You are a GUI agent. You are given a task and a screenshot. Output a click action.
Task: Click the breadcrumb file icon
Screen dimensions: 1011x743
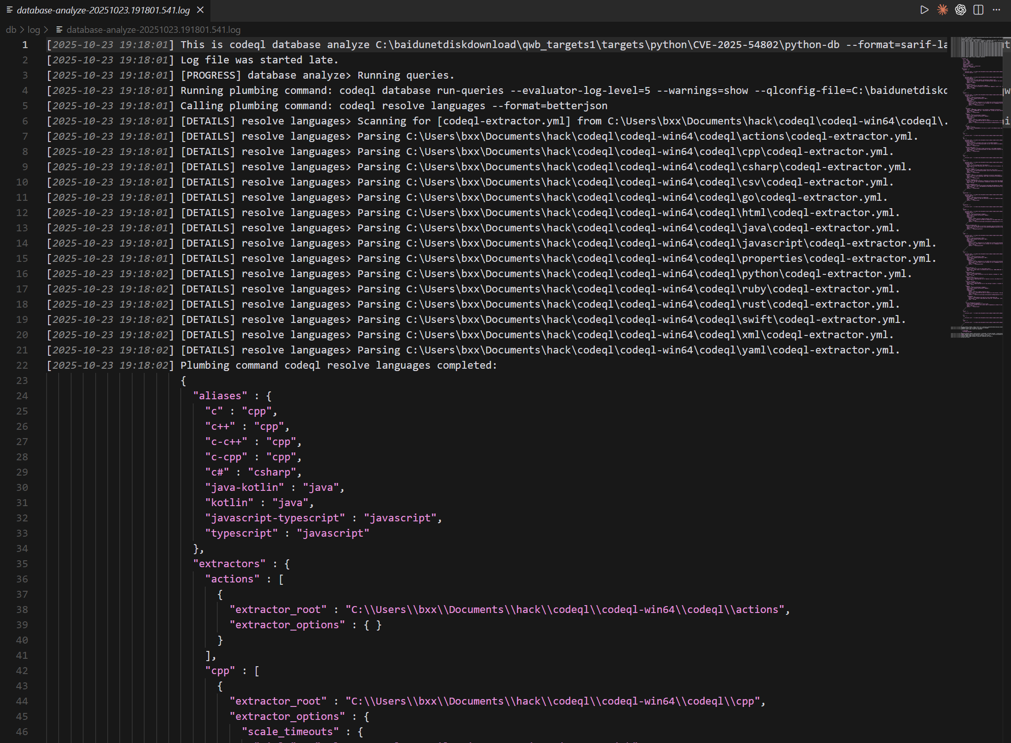pyautogui.click(x=59, y=30)
